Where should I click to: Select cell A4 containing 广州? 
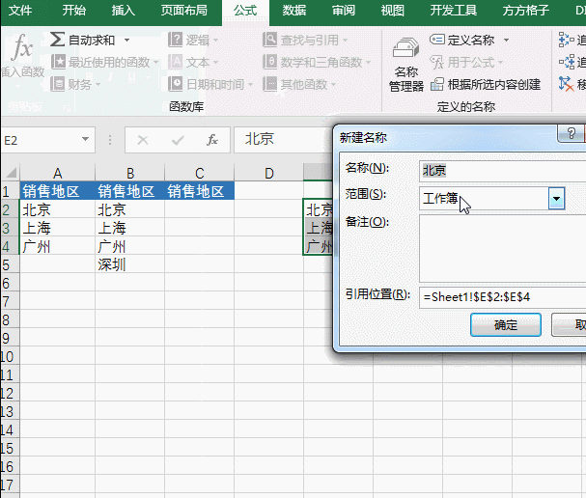pos(58,246)
